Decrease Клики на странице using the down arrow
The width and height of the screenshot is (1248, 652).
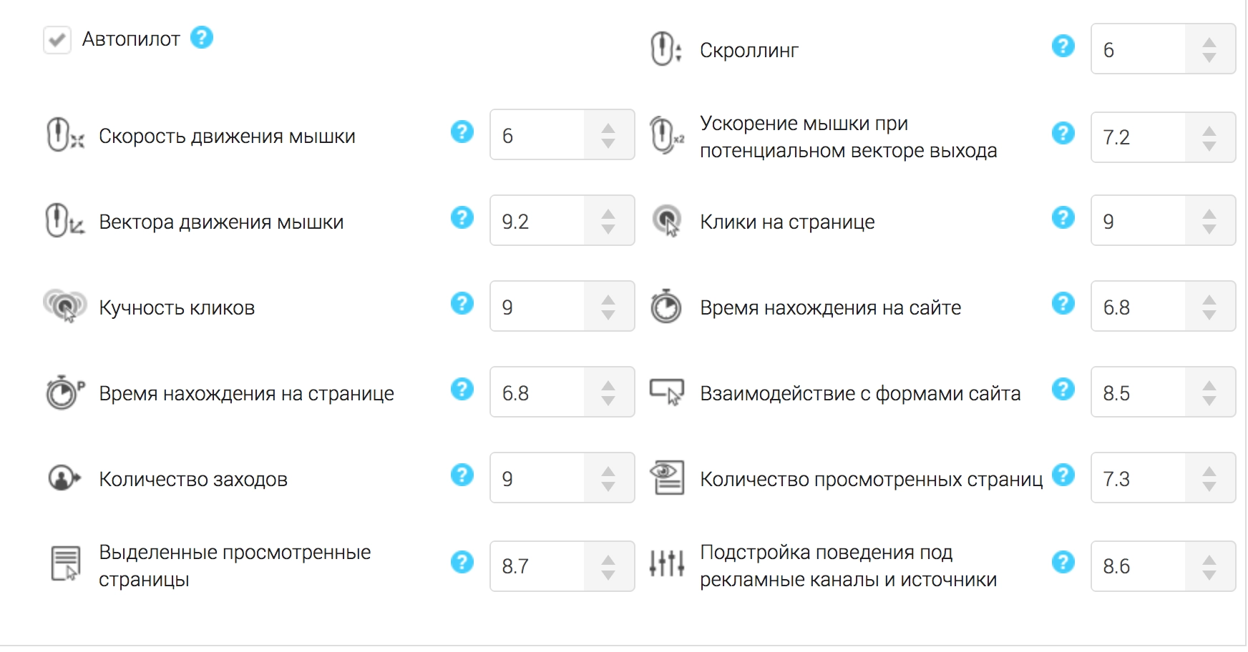(x=1208, y=227)
